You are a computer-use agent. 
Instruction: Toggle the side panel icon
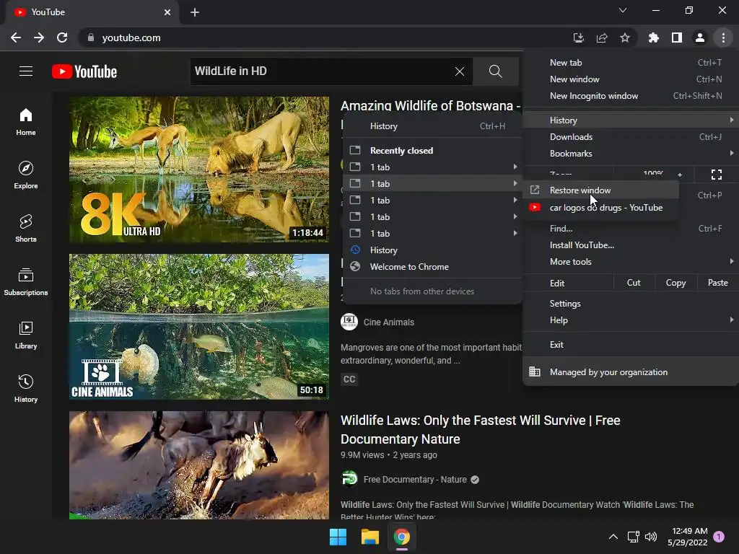677,38
